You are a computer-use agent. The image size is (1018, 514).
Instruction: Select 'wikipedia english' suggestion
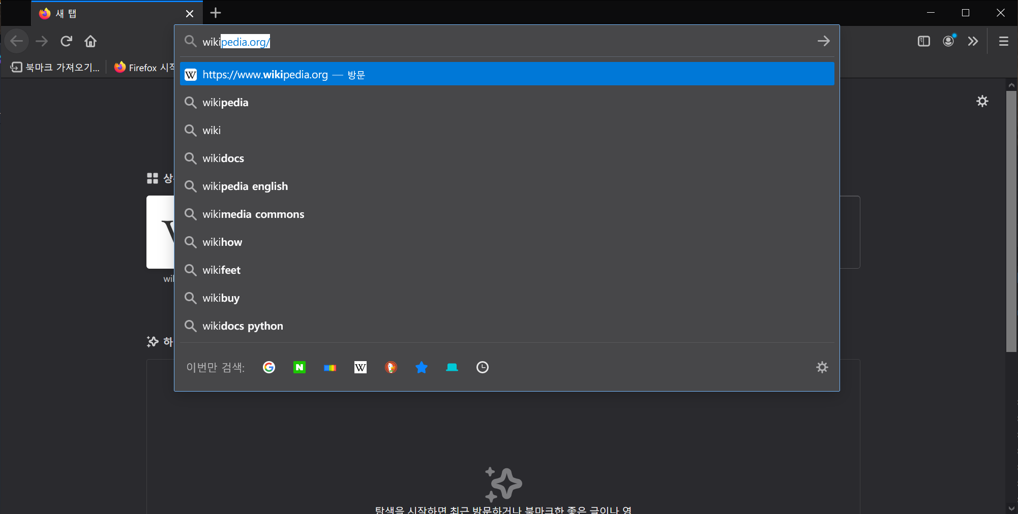[507, 186]
